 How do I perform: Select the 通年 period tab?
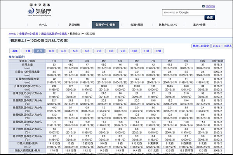(x=14, y=51)
